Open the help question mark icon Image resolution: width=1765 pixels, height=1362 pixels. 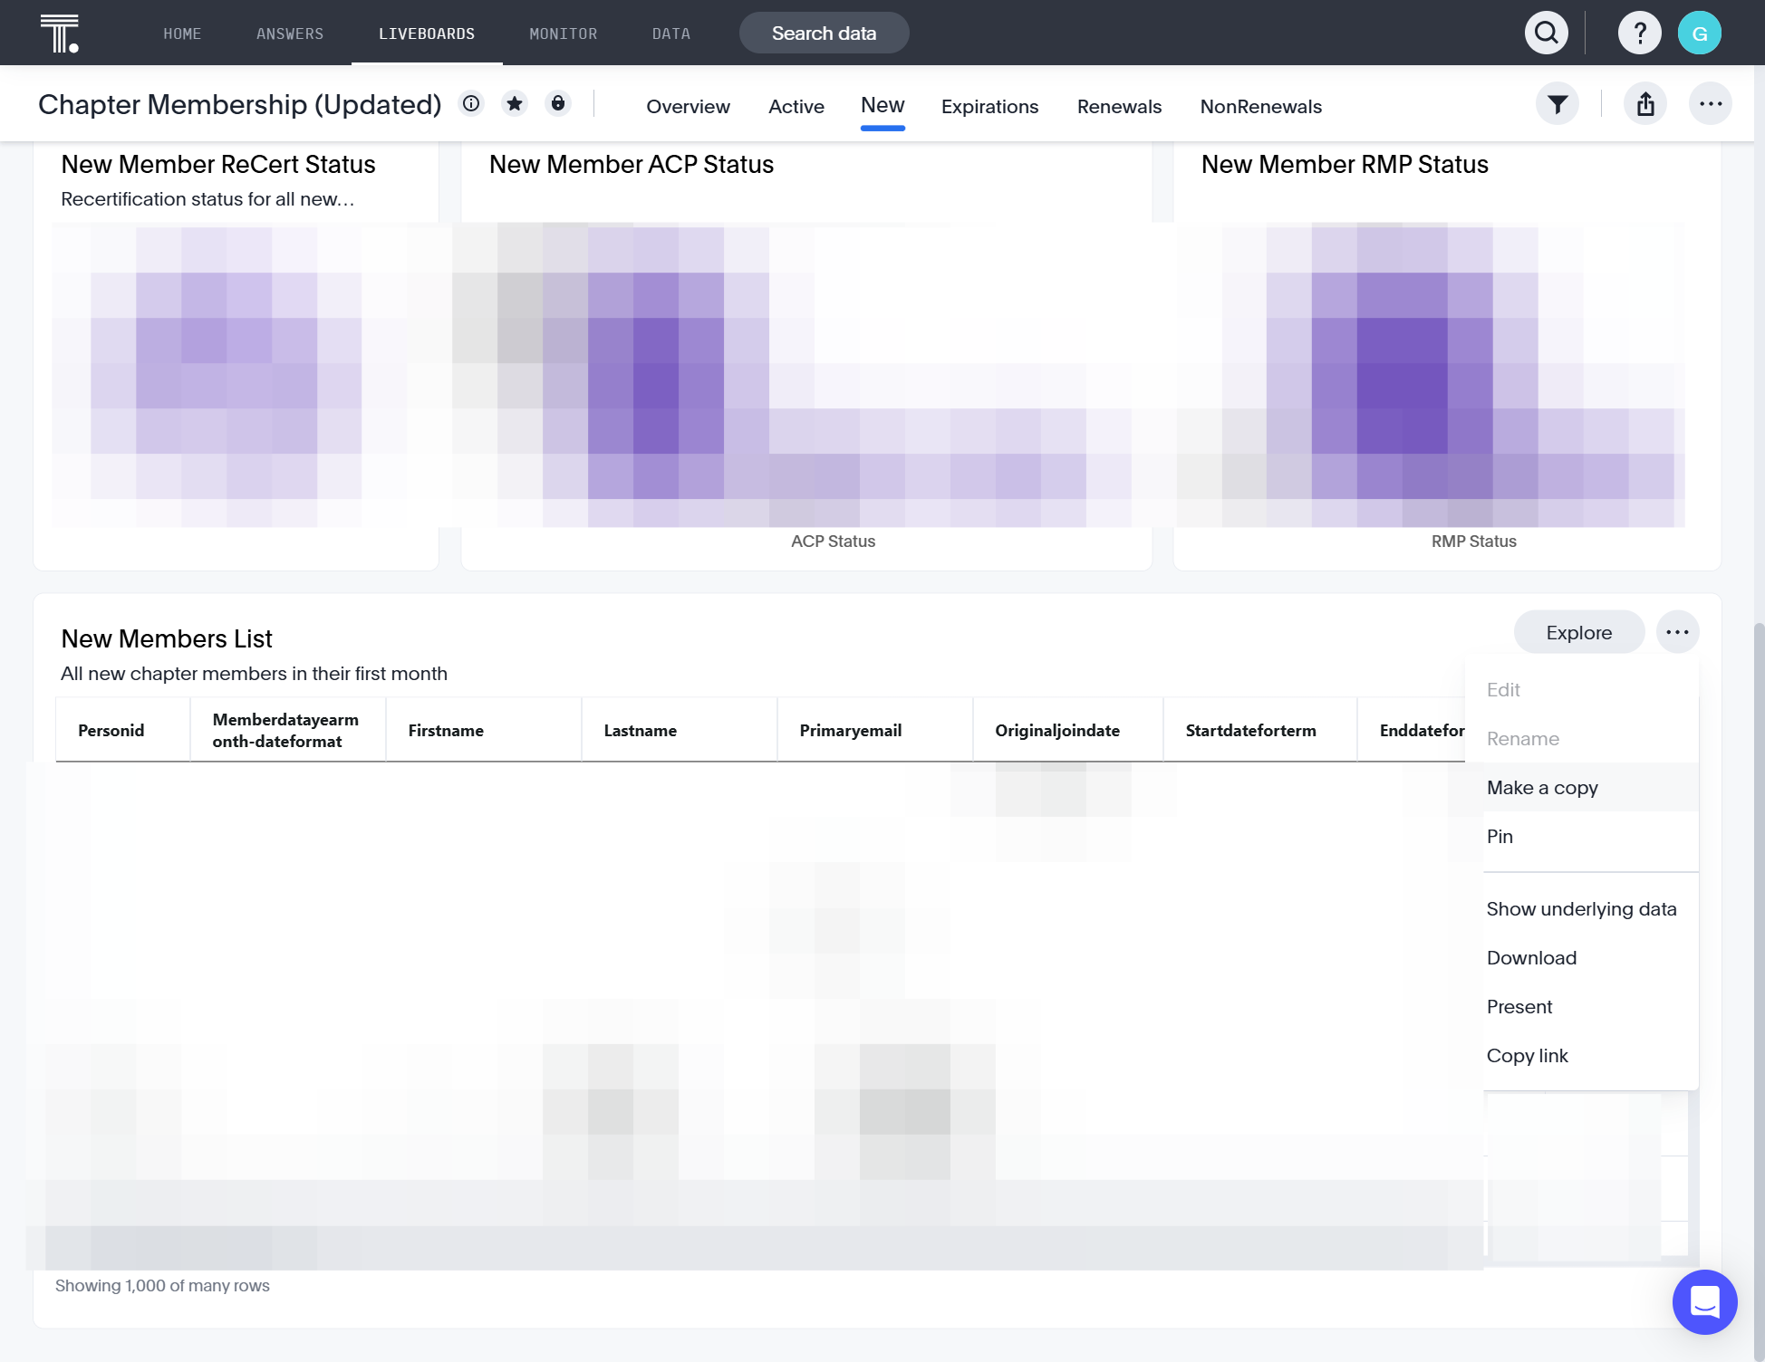[1639, 34]
